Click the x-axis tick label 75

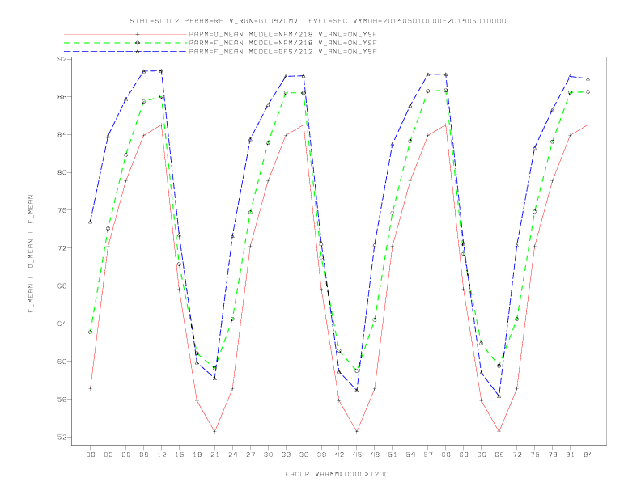535,455
